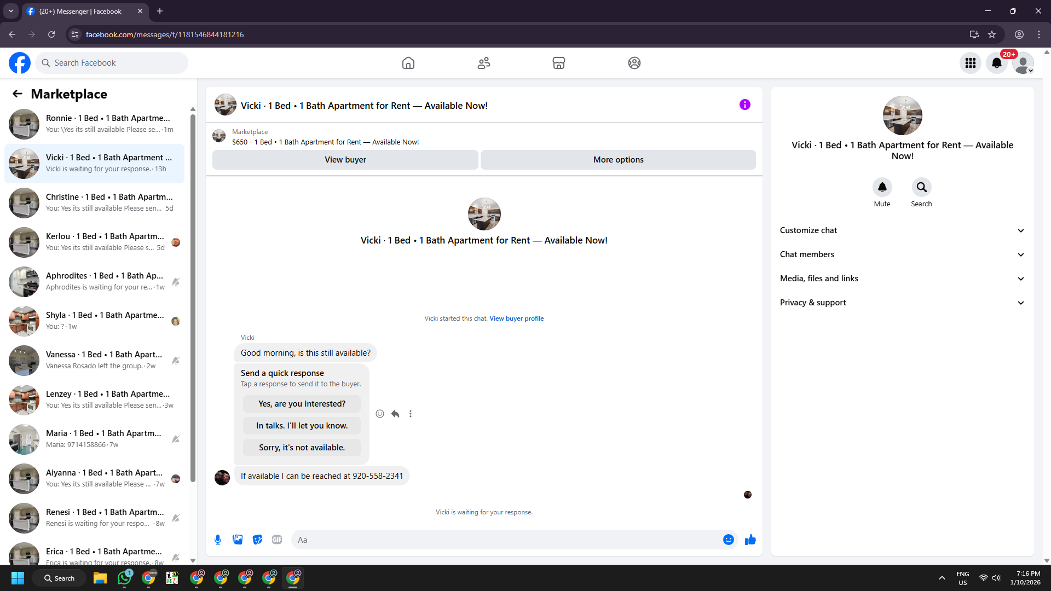Click the voice clip microphone icon

pyautogui.click(x=218, y=540)
